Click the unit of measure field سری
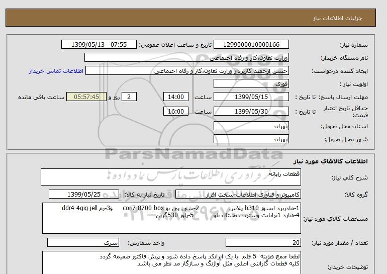Viewport: 387px width, 274px height. [x=83, y=243]
